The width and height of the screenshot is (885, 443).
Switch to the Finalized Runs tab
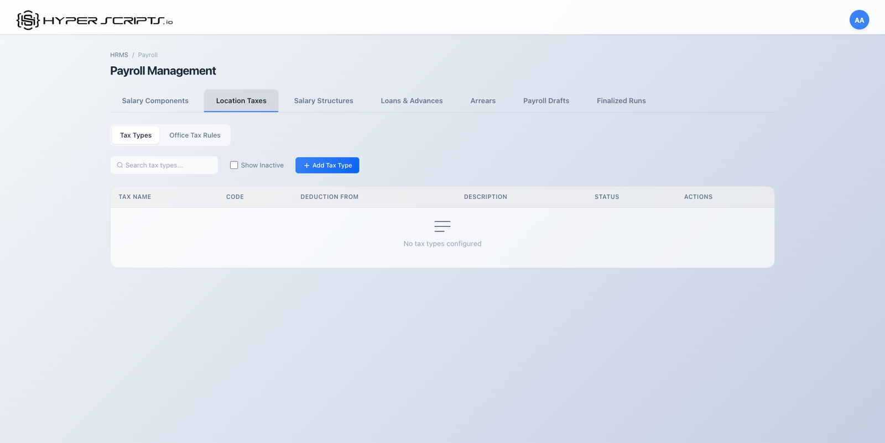tap(621, 101)
